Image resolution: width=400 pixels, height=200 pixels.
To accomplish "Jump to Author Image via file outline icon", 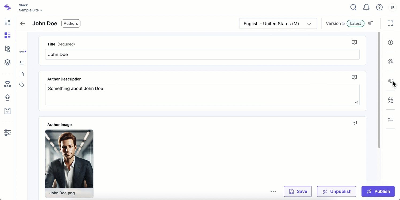I will [22, 74].
